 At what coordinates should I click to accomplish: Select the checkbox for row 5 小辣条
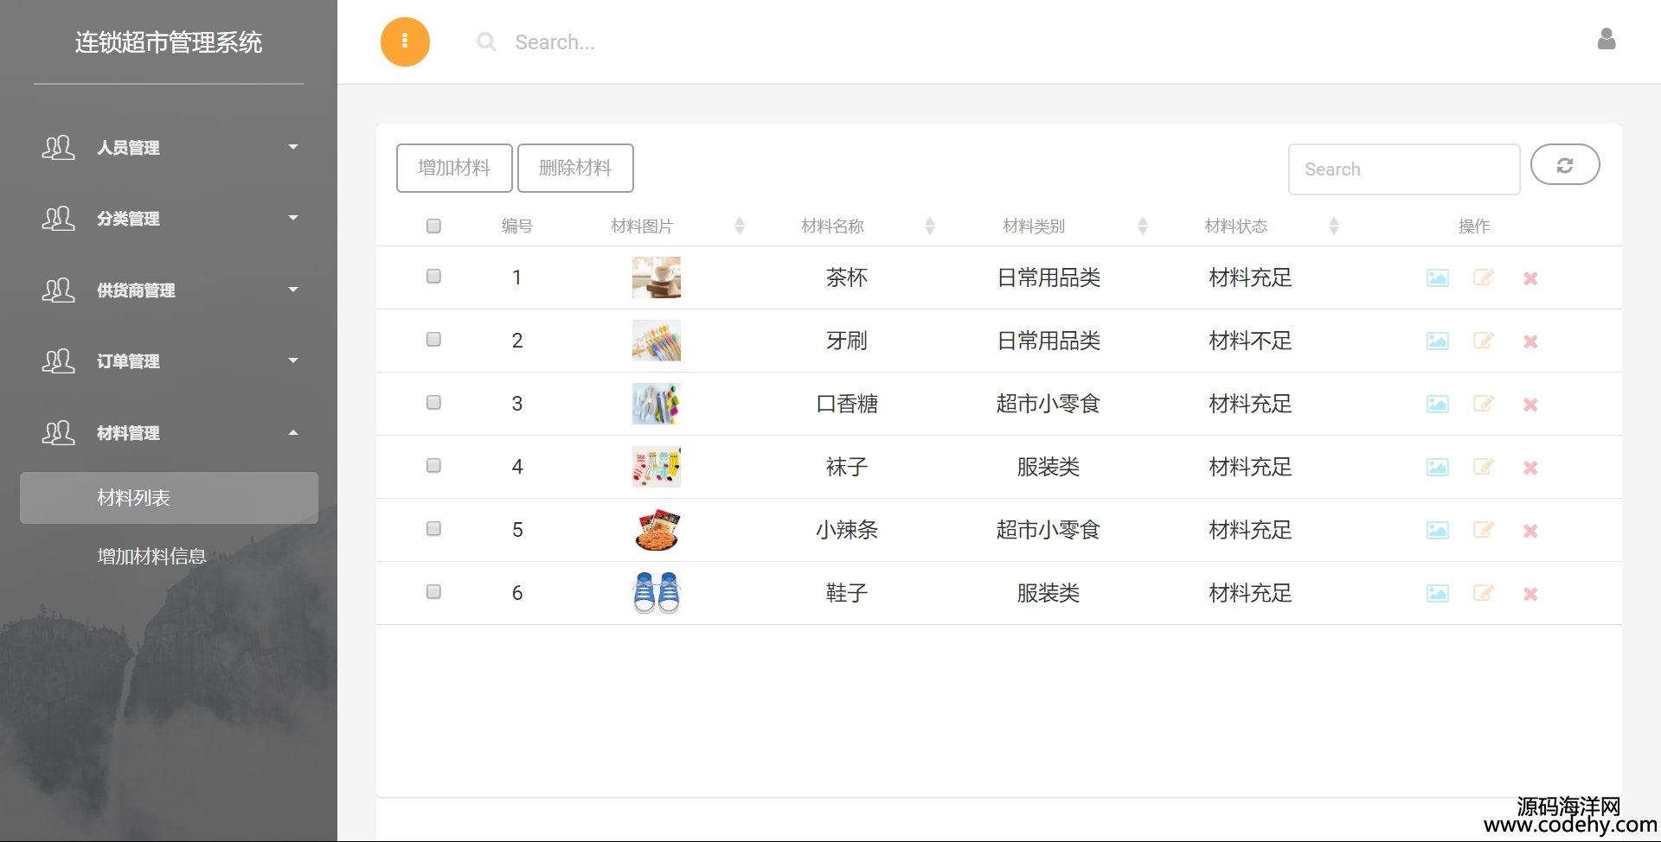click(433, 529)
